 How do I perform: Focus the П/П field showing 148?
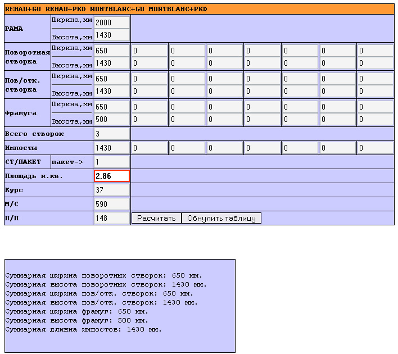pyautogui.click(x=111, y=218)
